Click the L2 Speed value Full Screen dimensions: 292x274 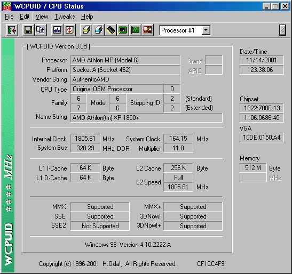point(178,178)
